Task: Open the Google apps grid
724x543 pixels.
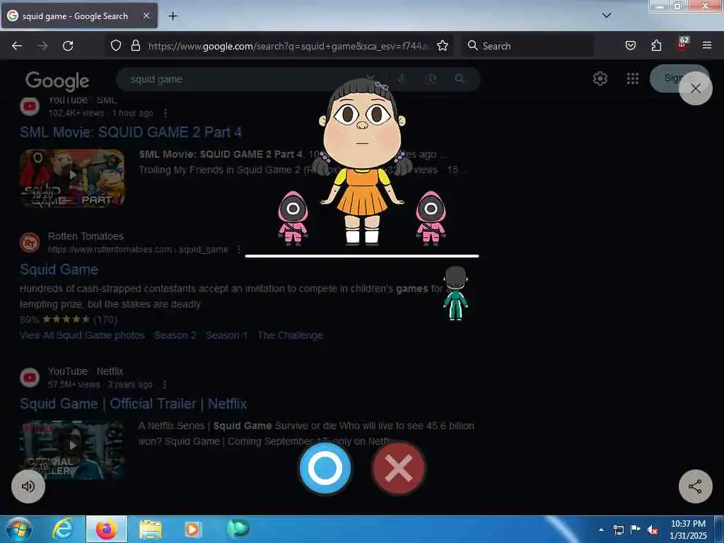Action: tap(633, 79)
